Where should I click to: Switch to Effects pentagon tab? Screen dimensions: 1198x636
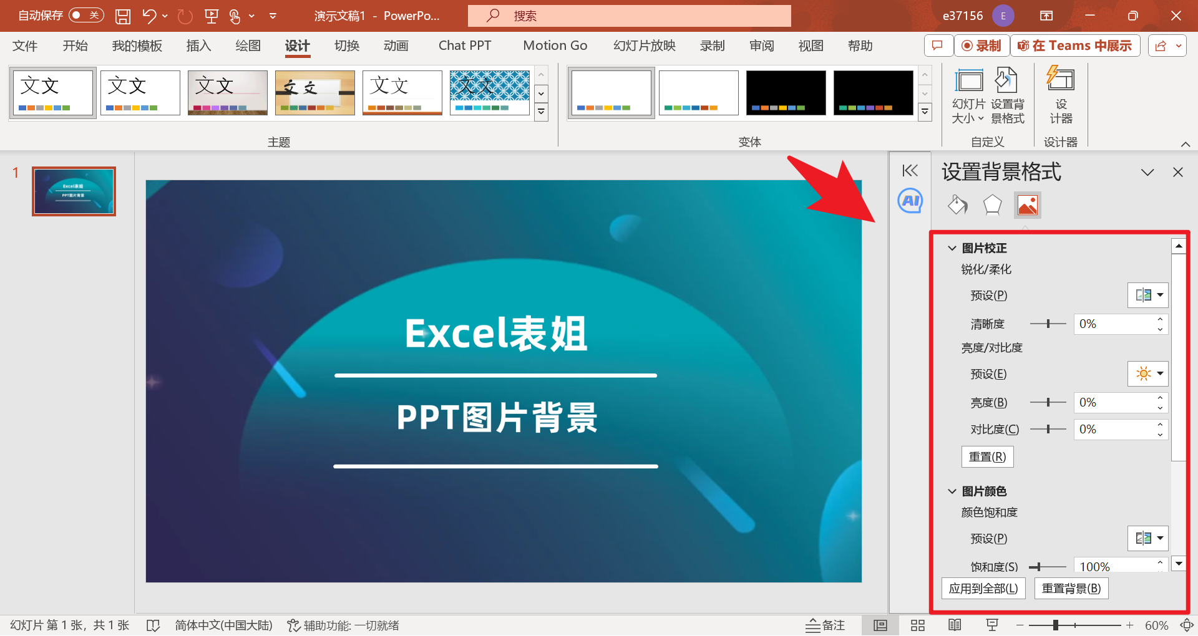[992, 205]
